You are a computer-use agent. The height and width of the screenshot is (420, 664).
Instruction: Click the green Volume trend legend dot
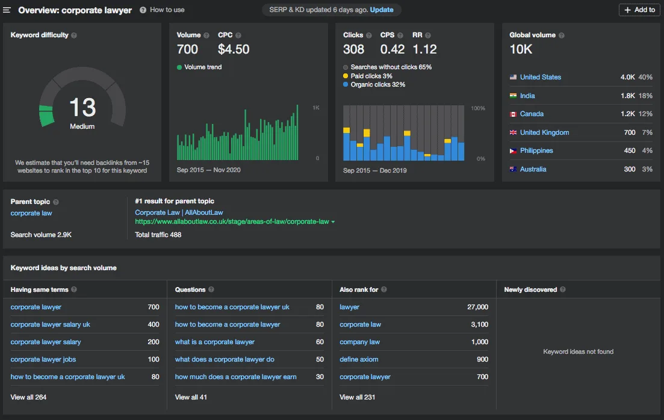(x=179, y=67)
